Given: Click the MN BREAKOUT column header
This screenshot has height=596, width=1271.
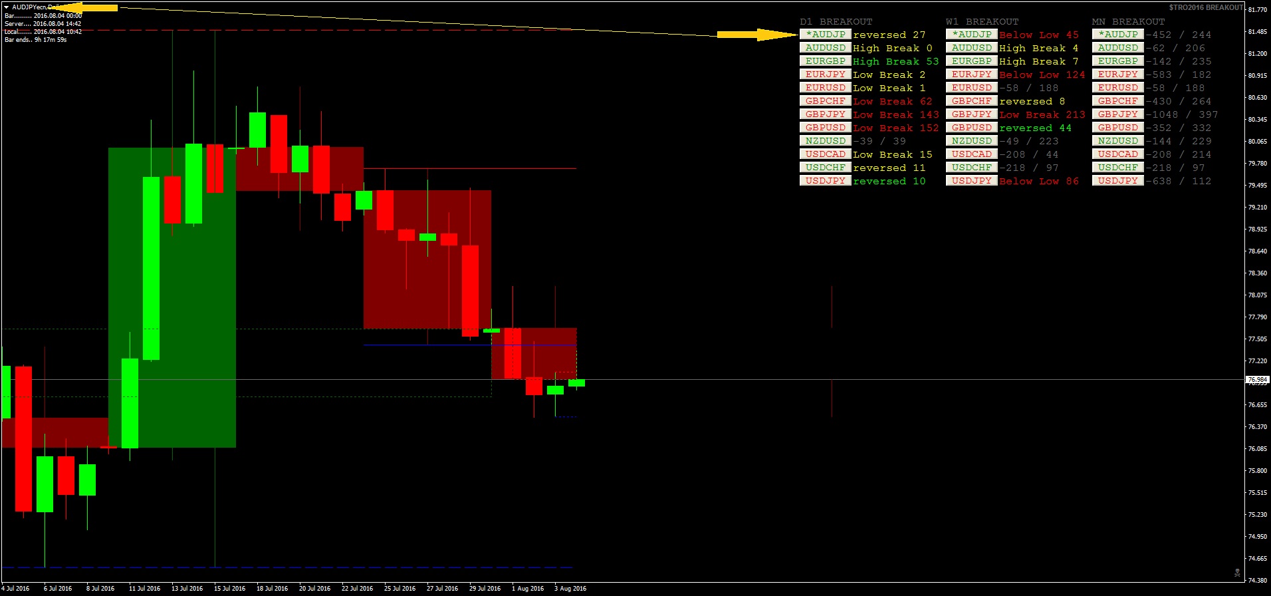Looking at the screenshot, I should (1129, 22).
